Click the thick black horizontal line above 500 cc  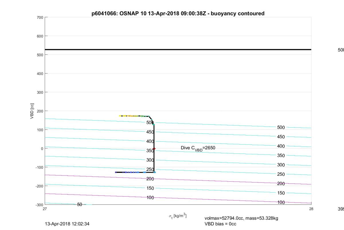pos(178,49)
